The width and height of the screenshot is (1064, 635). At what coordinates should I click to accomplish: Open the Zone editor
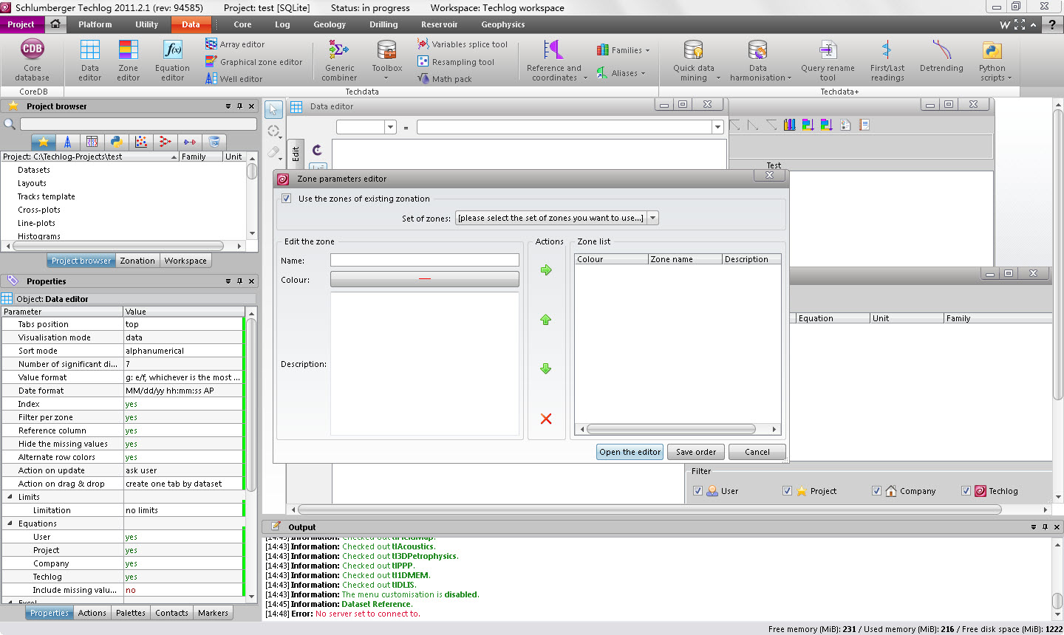tap(128, 60)
